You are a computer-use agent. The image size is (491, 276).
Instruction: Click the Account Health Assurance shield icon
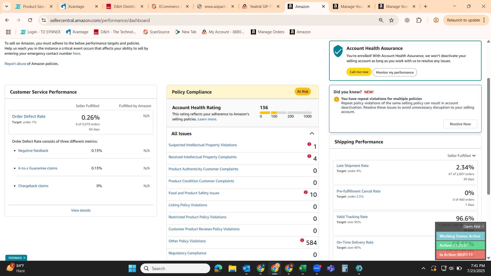(x=338, y=51)
